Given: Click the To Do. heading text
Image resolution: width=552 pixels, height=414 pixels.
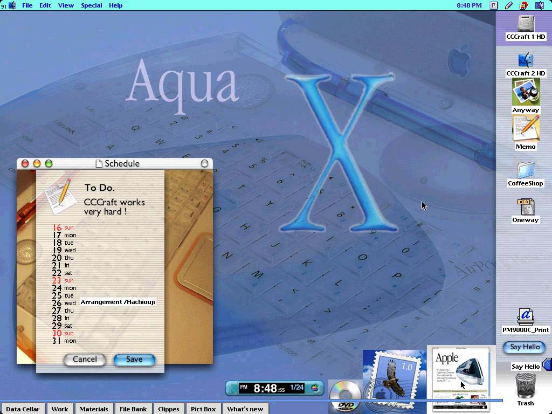Looking at the screenshot, I should [100, 188].
